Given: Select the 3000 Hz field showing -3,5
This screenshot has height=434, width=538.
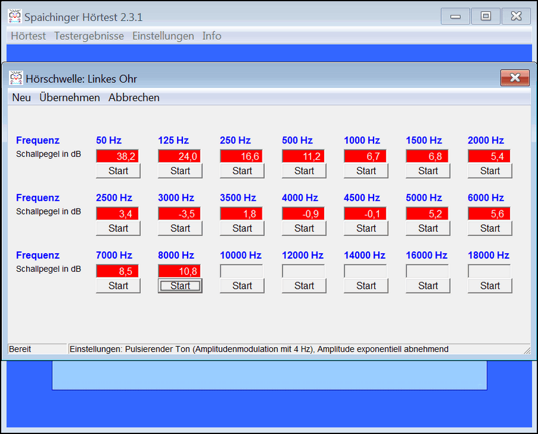Looking at the screenshot, I should coord(179,214).
